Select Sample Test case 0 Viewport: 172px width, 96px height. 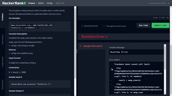(93, 46)
